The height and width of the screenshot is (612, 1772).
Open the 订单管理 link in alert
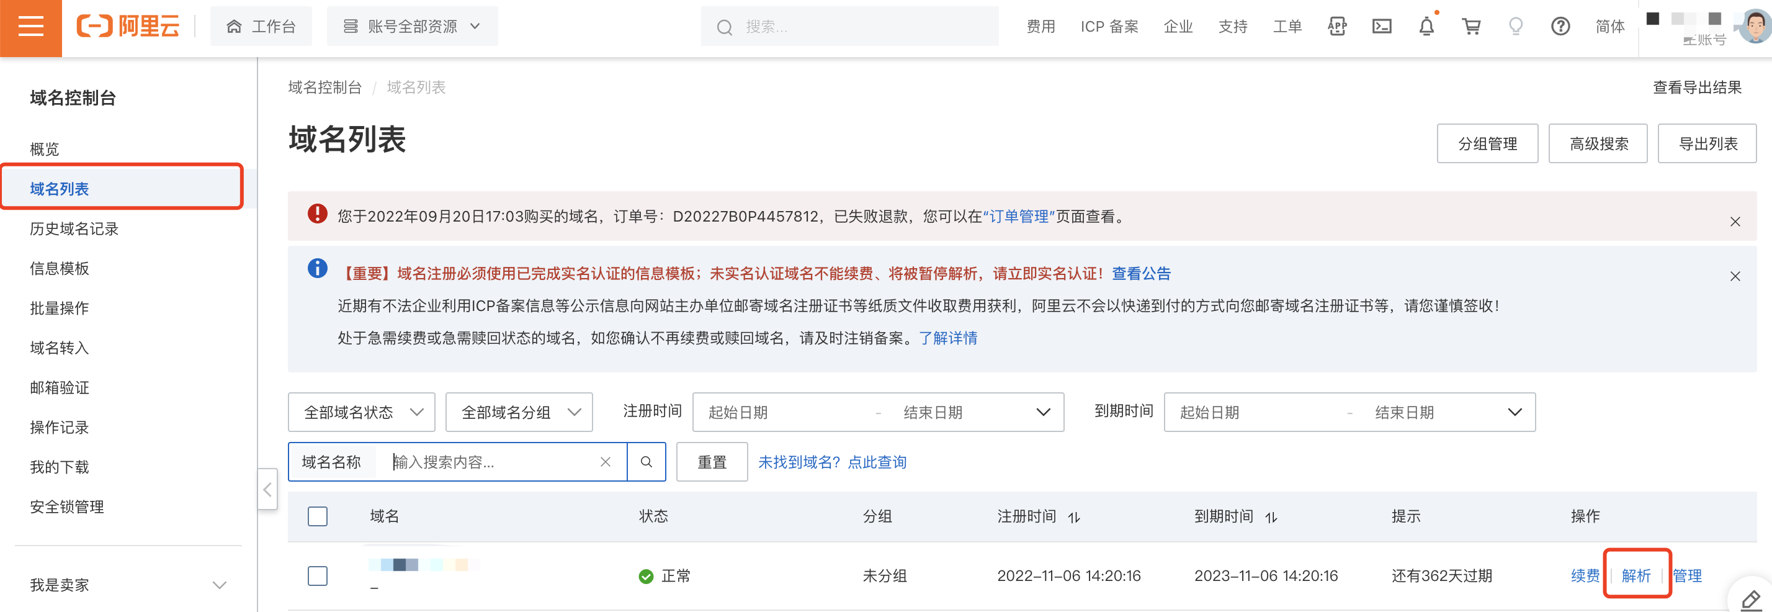pos(1019,217)
